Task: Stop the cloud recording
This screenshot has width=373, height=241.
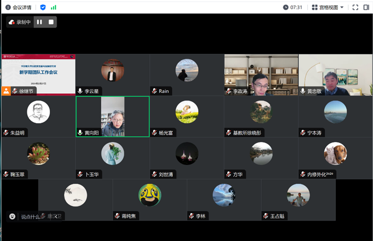Action: (x=51, y=22)
